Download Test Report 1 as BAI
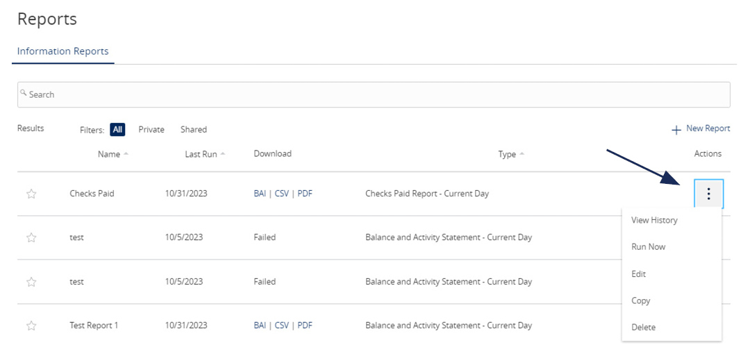The image size is (750, 356). tap(260, 325)
